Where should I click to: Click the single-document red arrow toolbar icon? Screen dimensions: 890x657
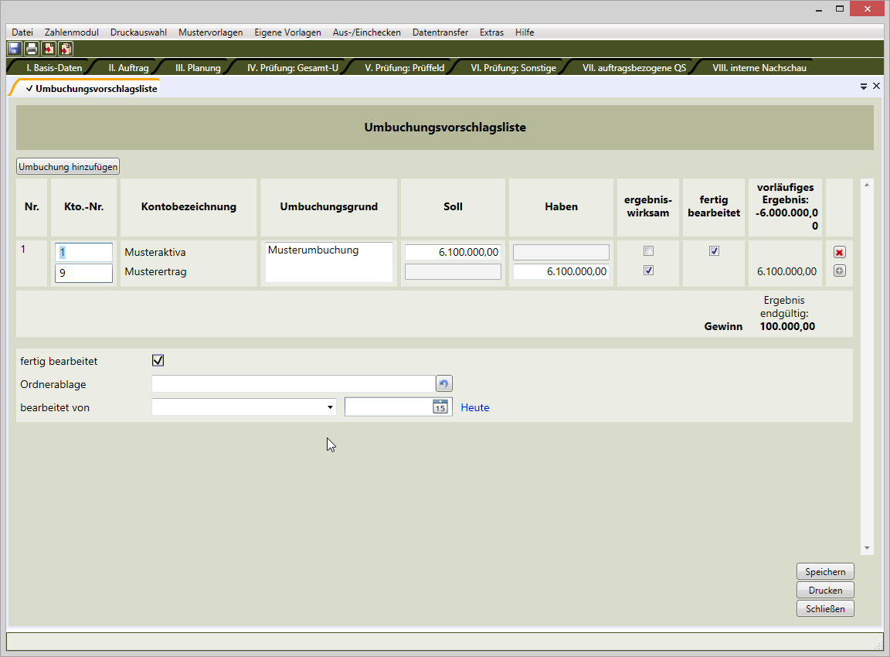[49, 49]
